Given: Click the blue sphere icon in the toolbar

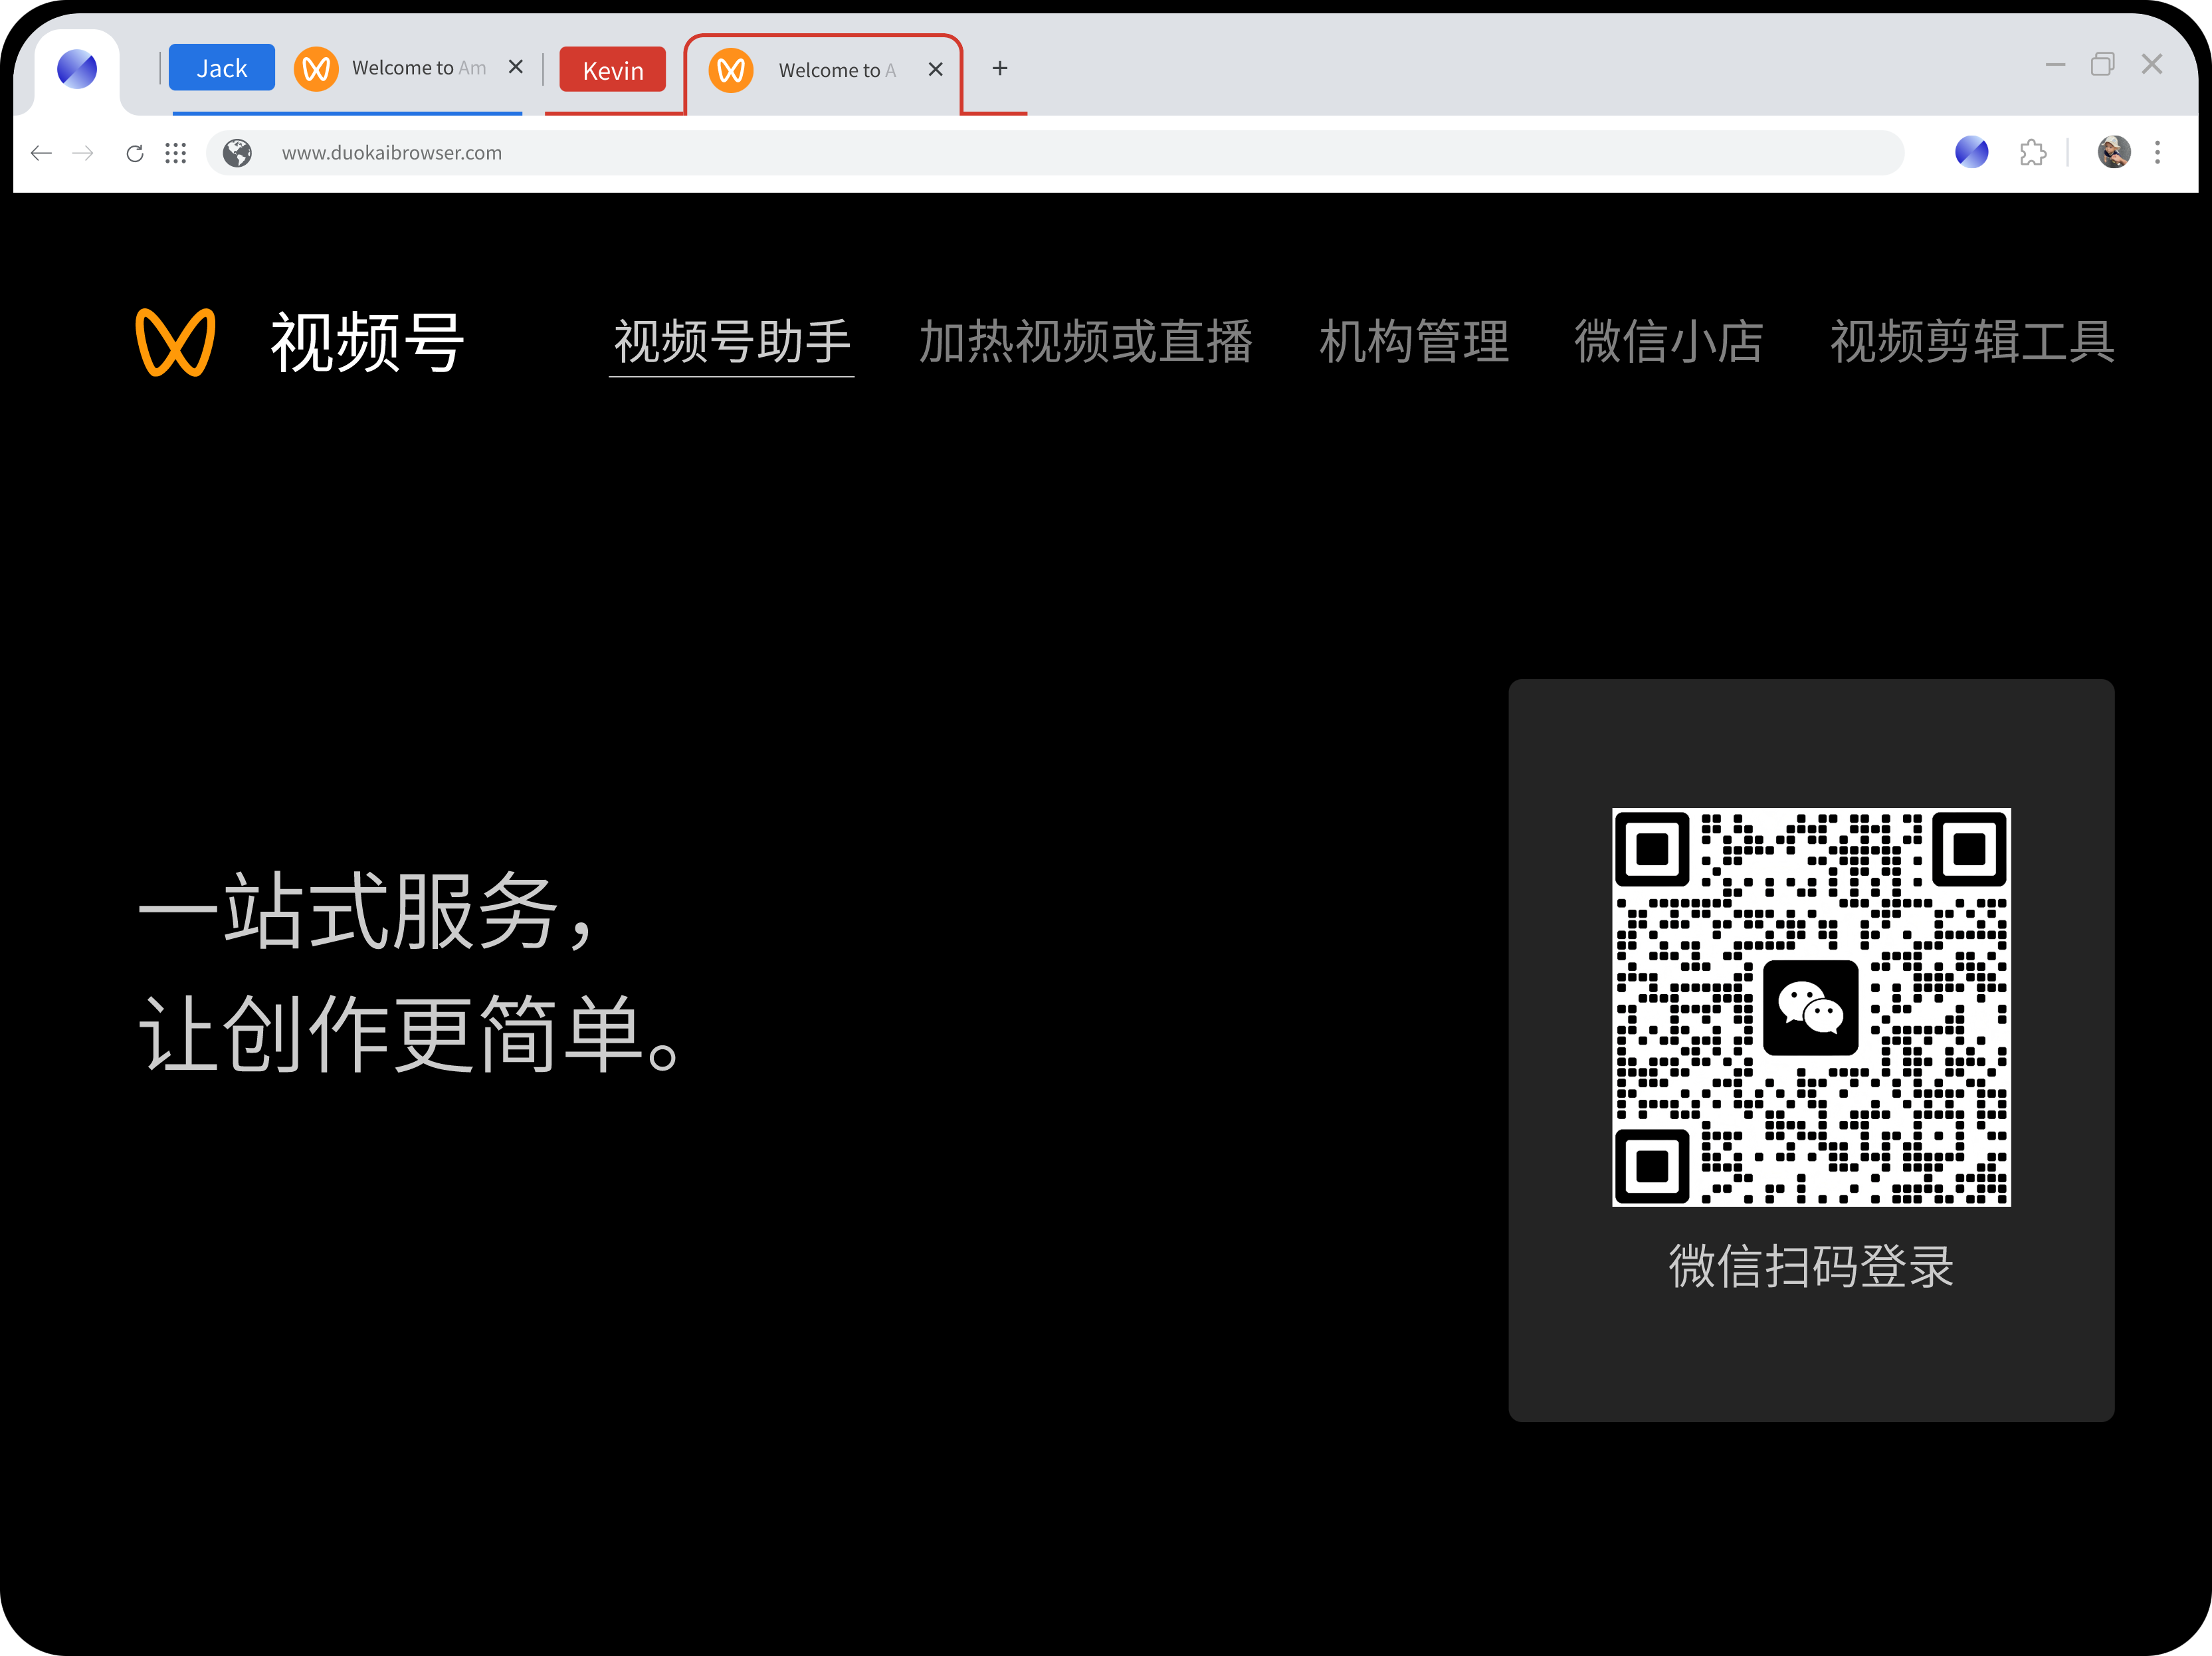Looking at the screenshot, I should point(1972,152).
